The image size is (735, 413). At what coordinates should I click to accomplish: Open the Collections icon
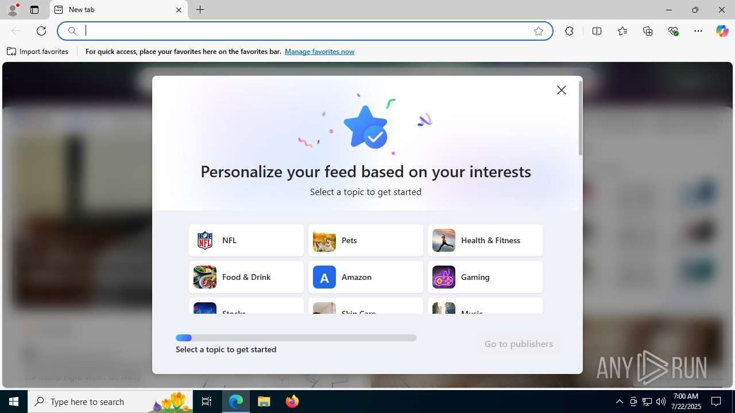pyautogui.click(x=648, y=31)
